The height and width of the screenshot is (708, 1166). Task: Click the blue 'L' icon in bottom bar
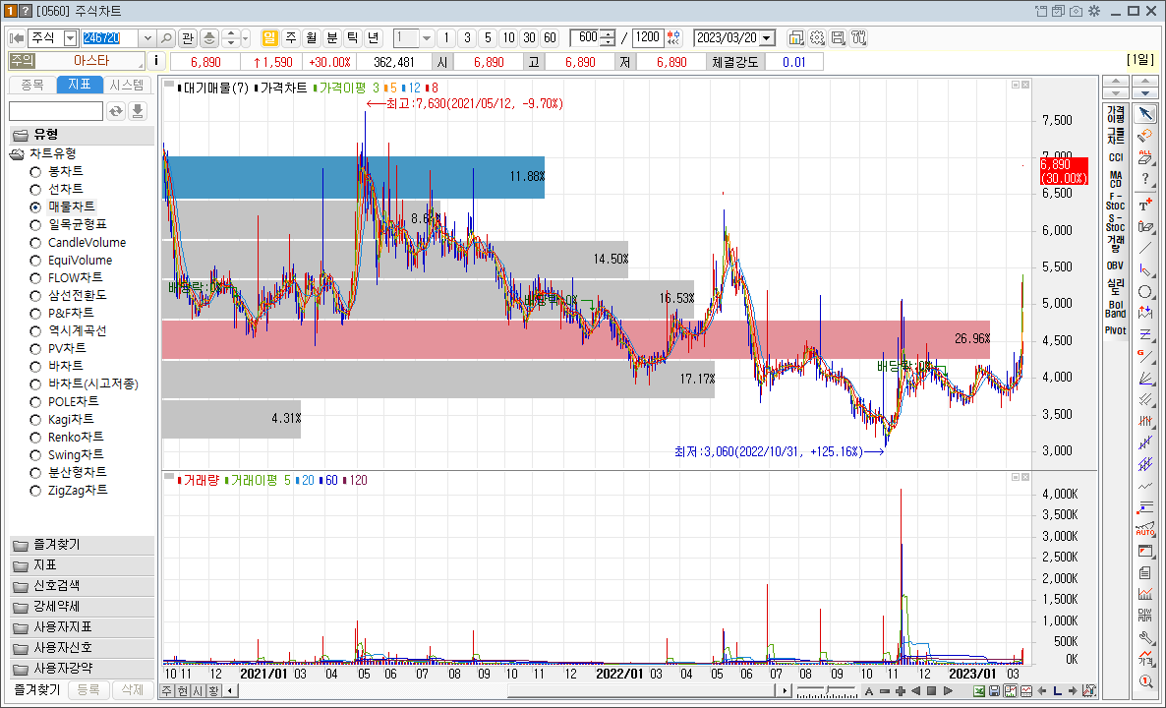pyautogui.click(x=1057, y=691)
